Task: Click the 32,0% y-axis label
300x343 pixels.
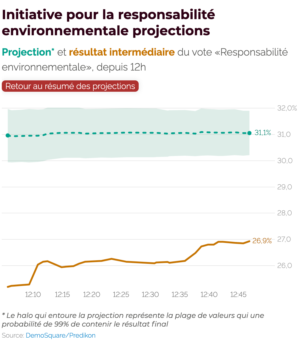Action: (x=287, y=108)
